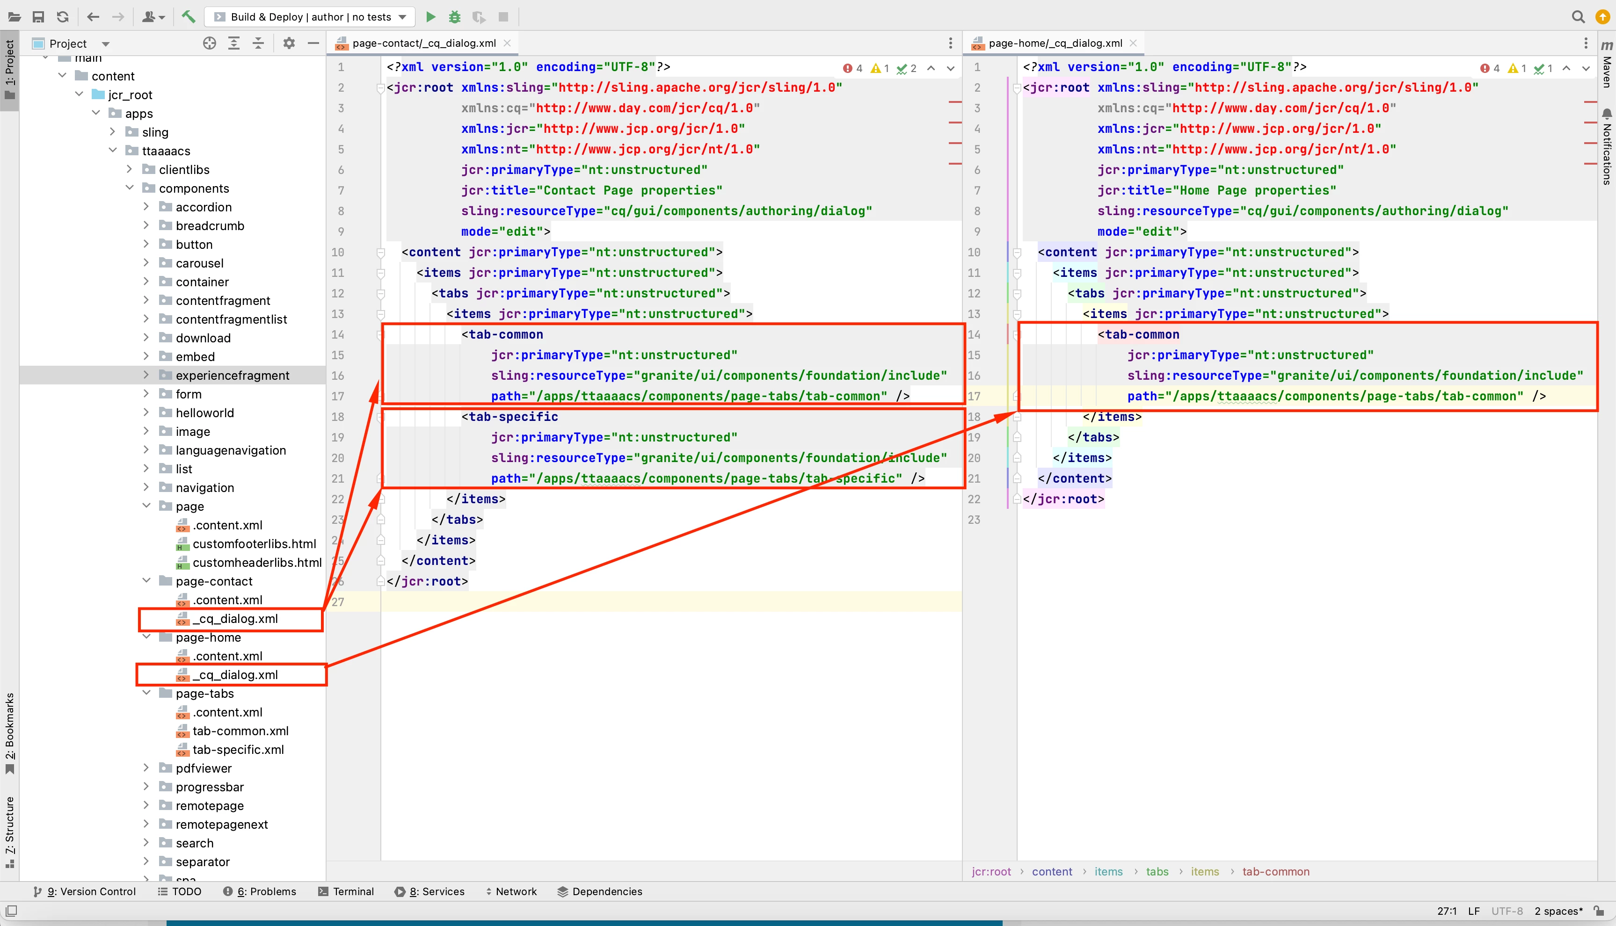Open the Terminal tool window tab
This screenshot has height=926, width=1616.
[346, 892]
